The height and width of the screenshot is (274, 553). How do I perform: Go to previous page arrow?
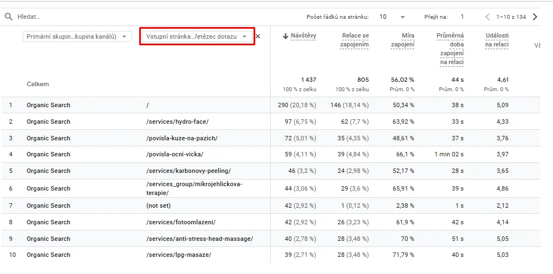[x=488, y=17]
